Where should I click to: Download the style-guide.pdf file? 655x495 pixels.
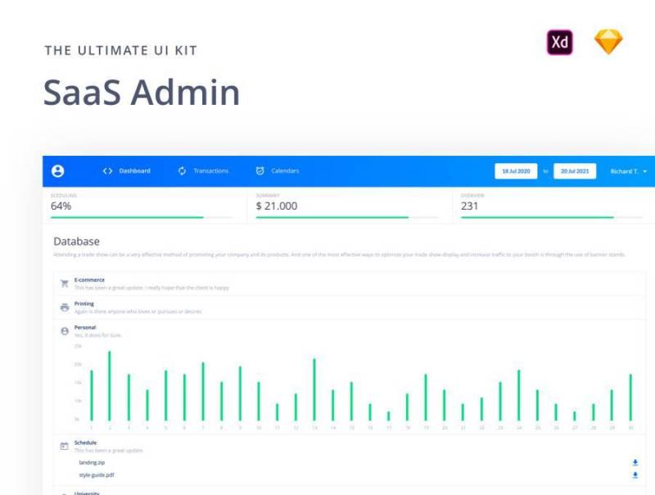coord(635,475)
